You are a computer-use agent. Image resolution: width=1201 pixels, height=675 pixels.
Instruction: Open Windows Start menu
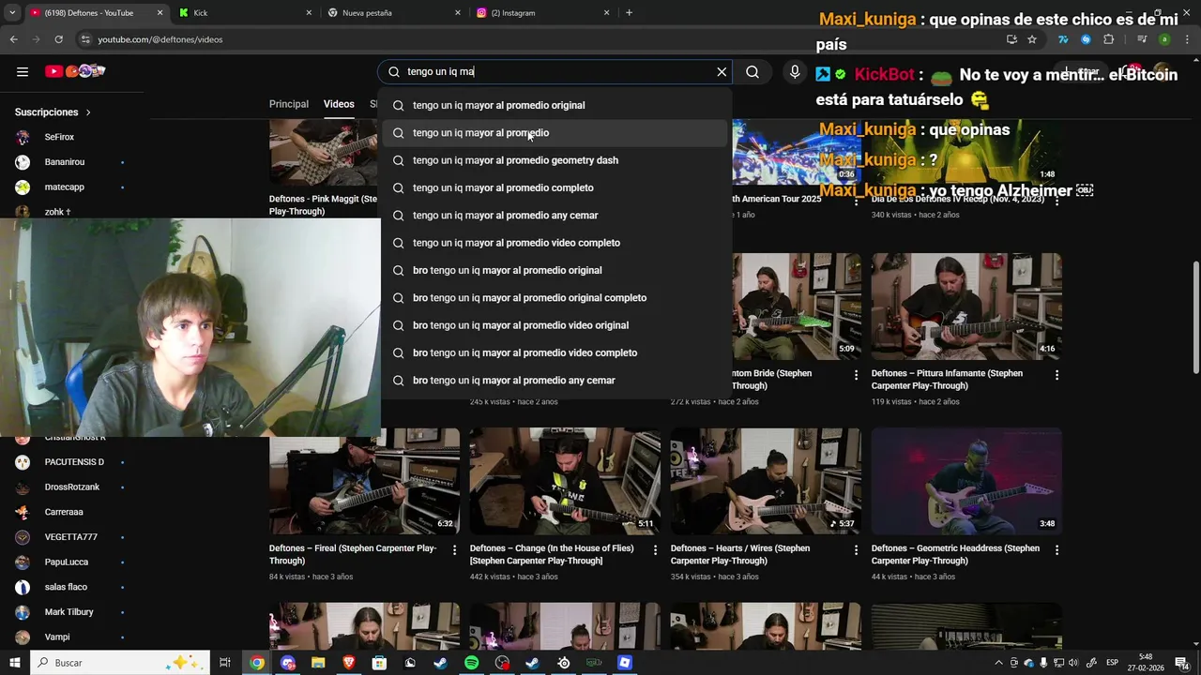(x=14, y=663)
